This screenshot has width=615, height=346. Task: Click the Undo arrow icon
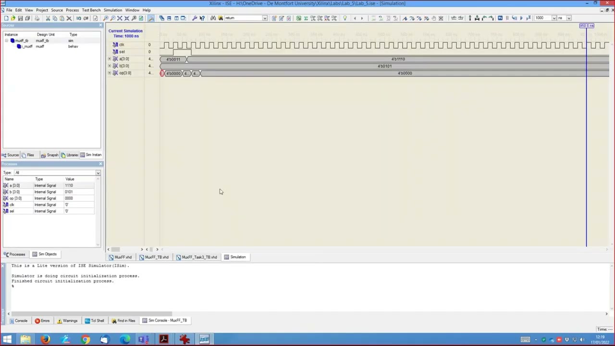click(78, 18)
